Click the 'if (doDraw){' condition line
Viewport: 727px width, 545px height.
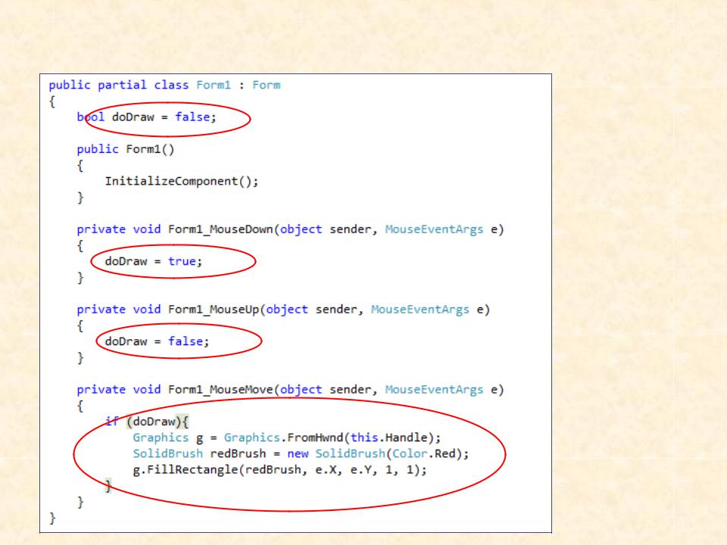[147, 422]
